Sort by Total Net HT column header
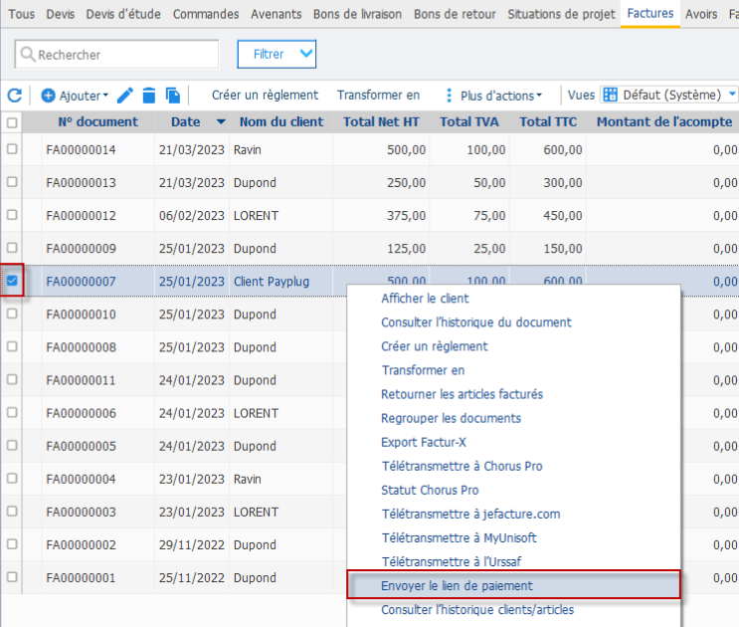 [x=381, y=122]
